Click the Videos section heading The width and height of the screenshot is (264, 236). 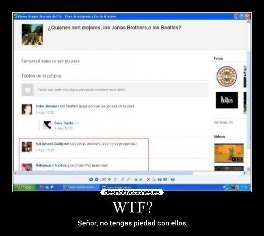click(x=219, y=136)
